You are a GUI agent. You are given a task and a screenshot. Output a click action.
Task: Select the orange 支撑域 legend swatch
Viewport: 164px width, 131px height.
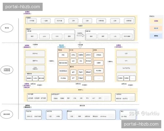tap(156, 21)
